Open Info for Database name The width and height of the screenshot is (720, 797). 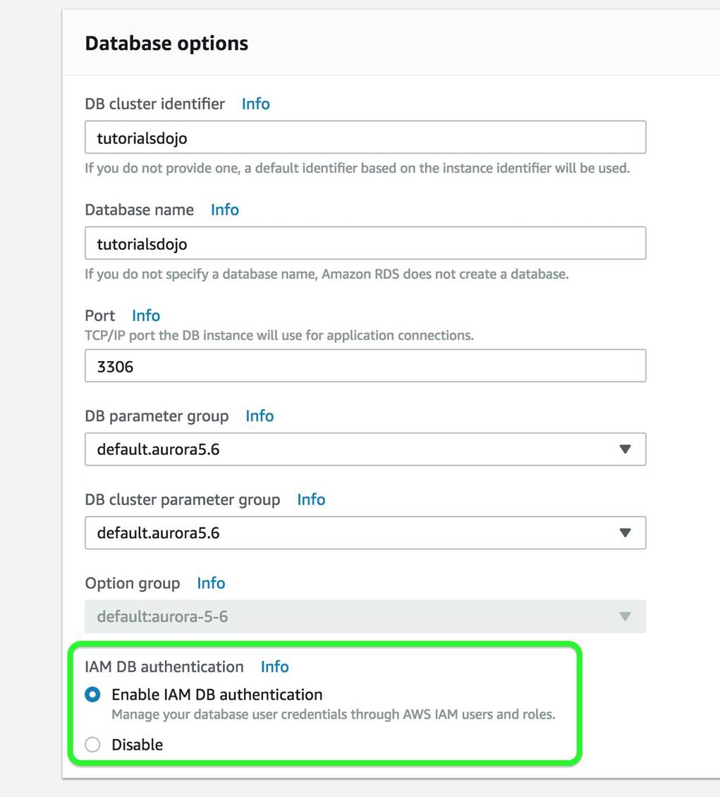(224, 209)
